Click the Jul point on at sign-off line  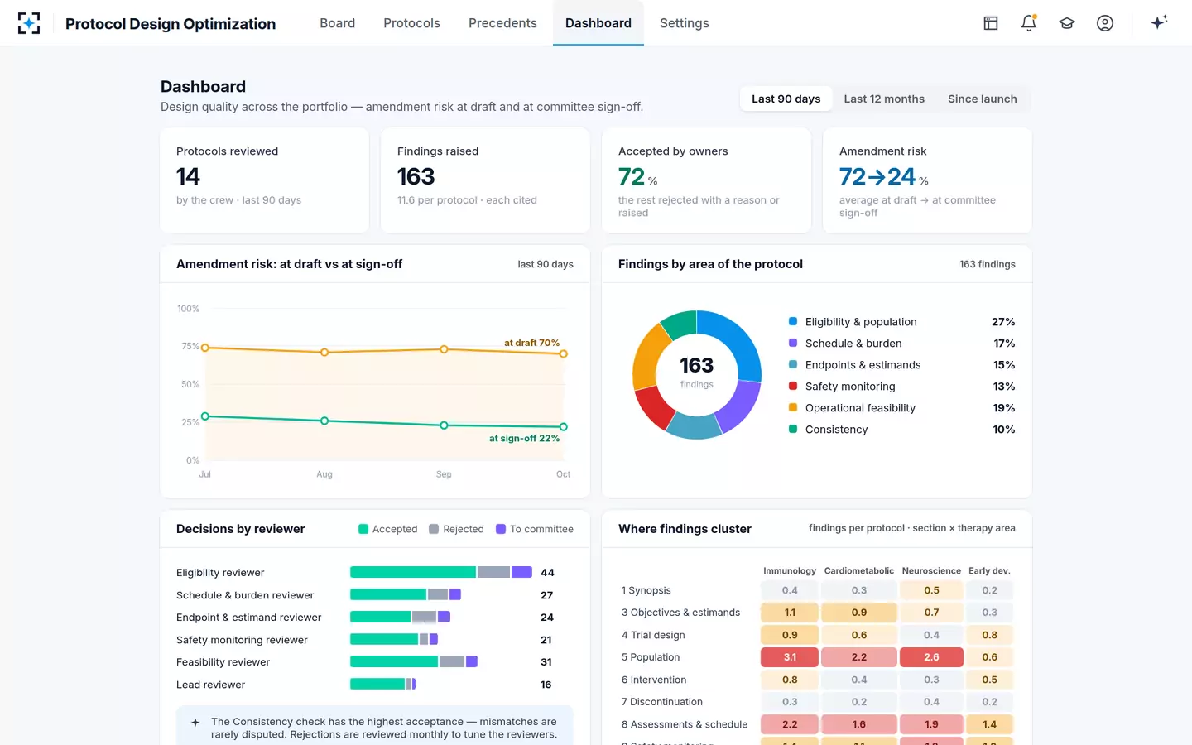205,416
